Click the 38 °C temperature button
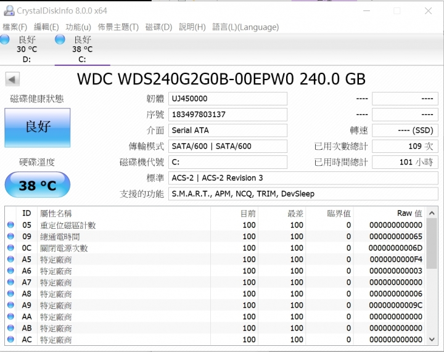 point(38,185)
